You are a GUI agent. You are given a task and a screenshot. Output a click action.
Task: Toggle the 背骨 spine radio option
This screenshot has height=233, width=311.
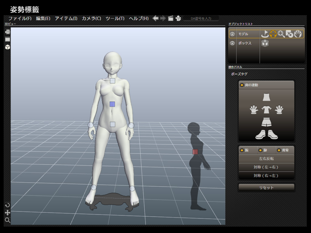pyautogui.click(x=279, y=150)
